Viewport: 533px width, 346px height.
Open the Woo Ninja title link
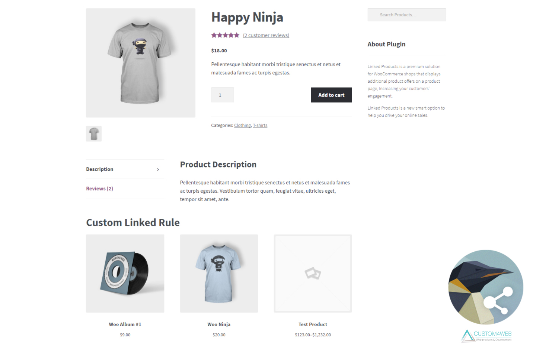(219, 324)
